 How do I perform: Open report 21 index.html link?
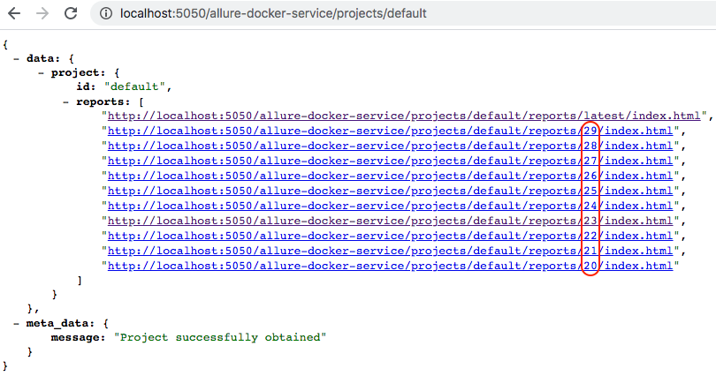390,252
